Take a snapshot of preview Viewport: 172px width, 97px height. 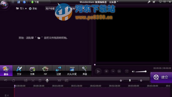pos(119,71)
